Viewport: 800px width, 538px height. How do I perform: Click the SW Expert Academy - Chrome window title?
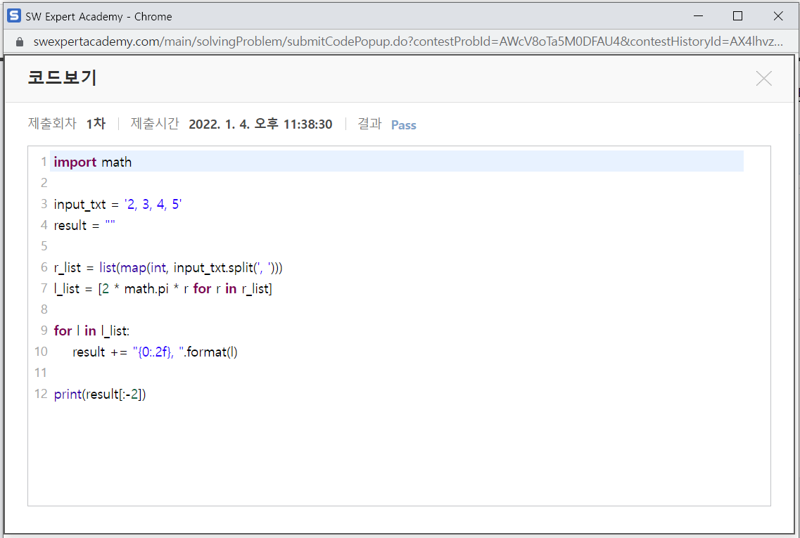(99, 16)
